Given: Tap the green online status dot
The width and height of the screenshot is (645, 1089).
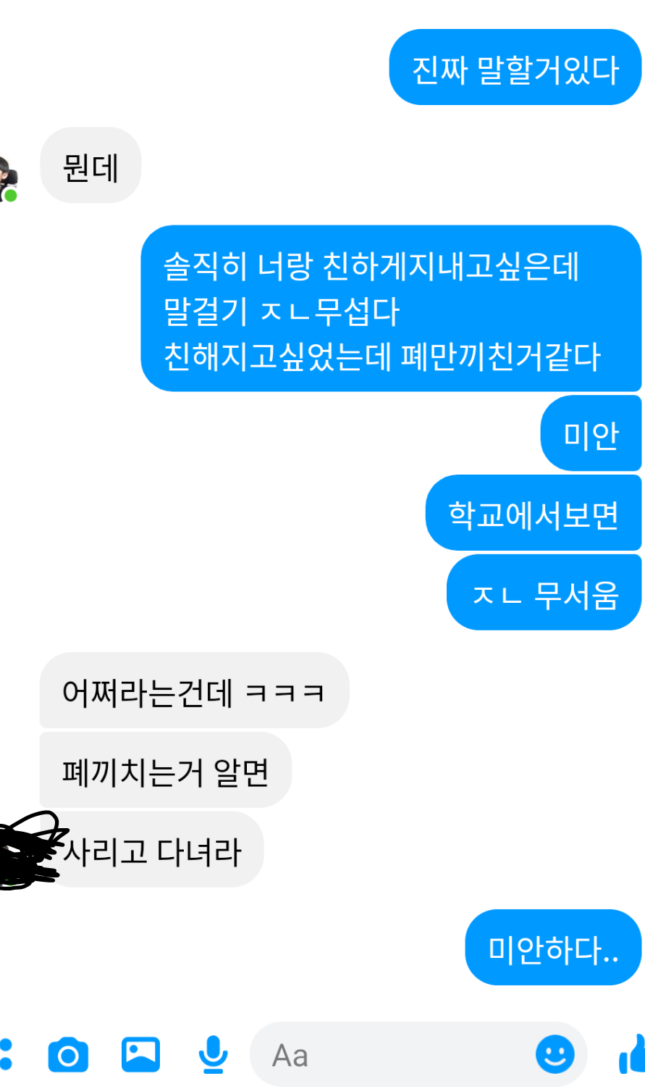Looking at the screenshot, I should click(11, 196).
